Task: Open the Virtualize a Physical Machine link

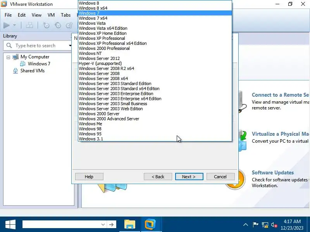Action: (x=281, y=134)
